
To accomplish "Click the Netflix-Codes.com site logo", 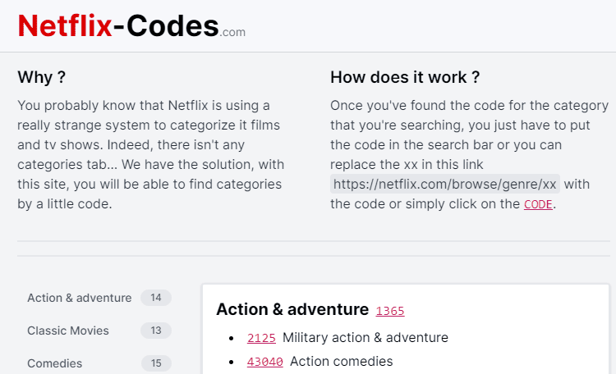I will click(131, 26).
